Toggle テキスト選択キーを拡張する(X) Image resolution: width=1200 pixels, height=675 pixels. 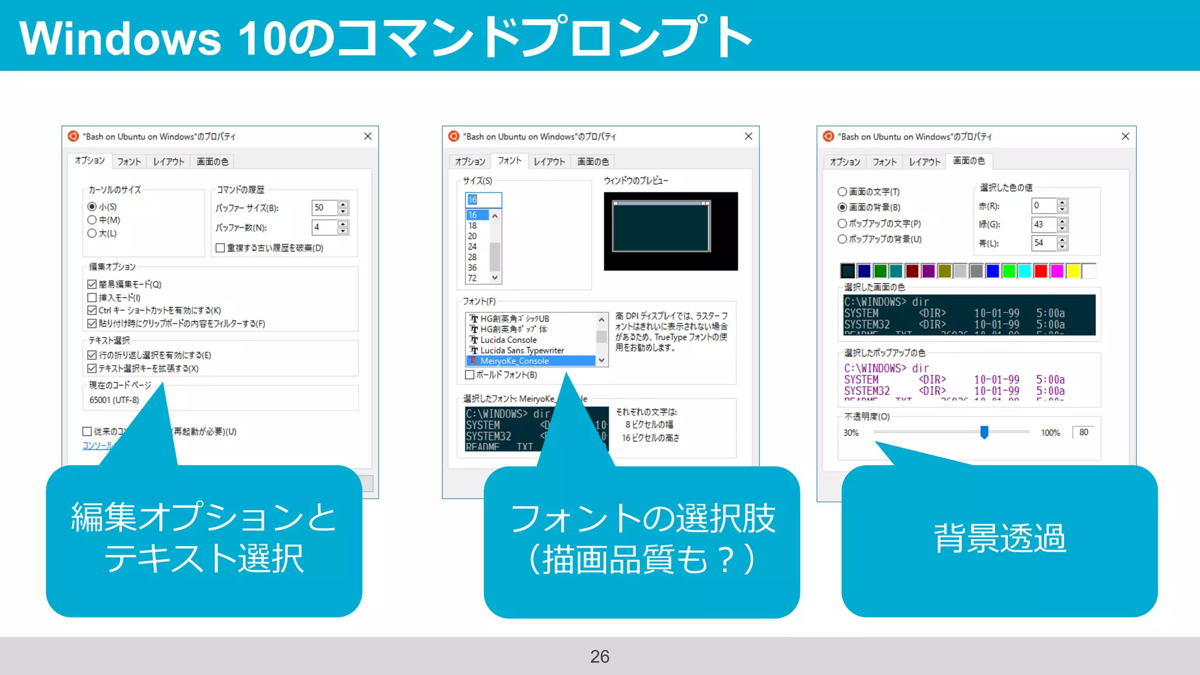point(92,369)
